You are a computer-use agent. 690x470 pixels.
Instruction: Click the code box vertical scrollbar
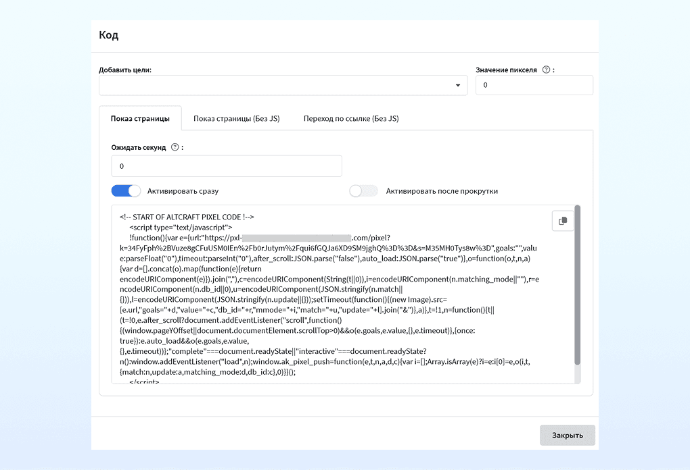577,285
